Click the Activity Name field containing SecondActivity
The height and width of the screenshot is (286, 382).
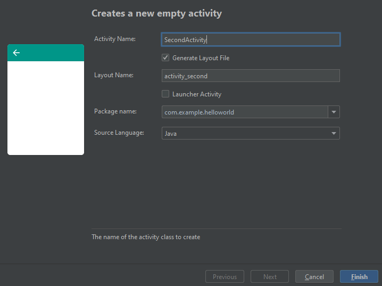coord(250,39)
